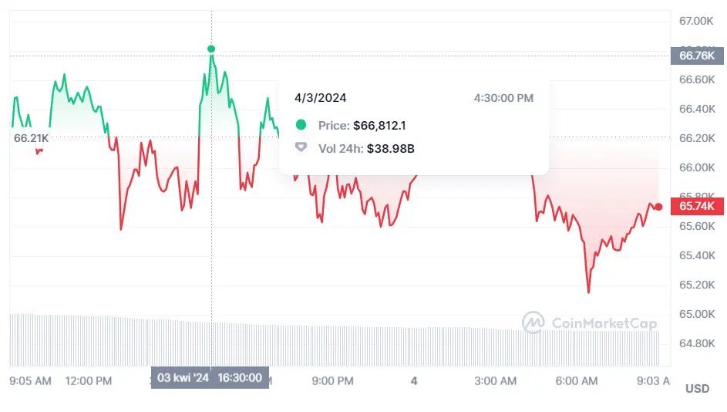
Task: Click the grey 66.76K crosshair price tag
Action: coord(697,56)
